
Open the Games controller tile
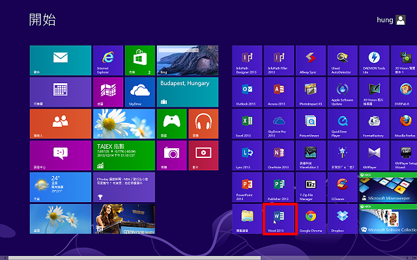[x=172, y=124]
